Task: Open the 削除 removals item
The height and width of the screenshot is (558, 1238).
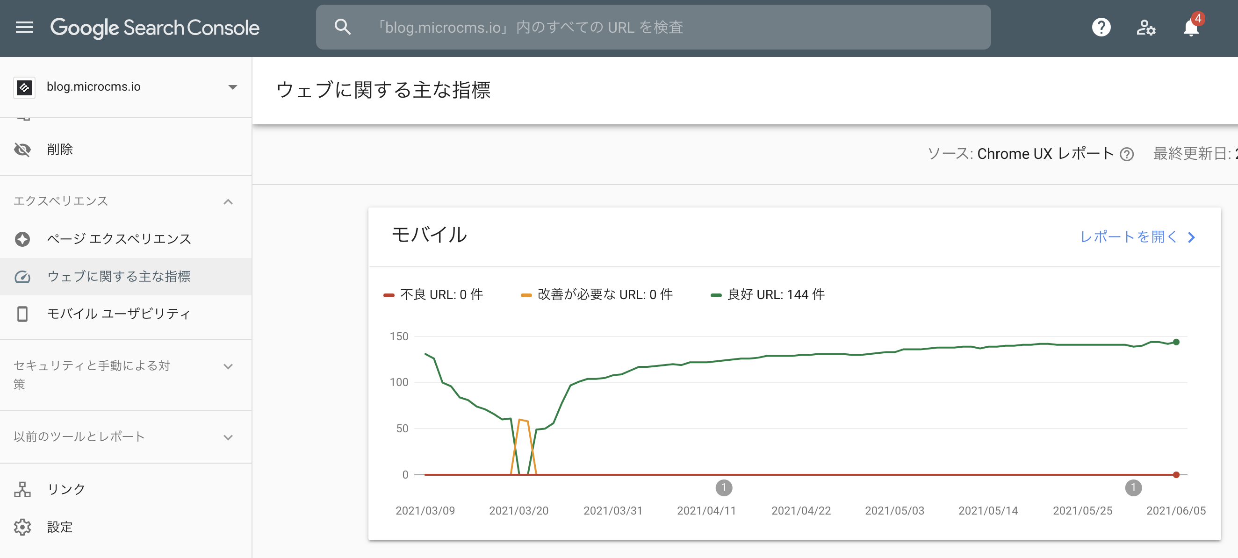Action: click(59, 150)
